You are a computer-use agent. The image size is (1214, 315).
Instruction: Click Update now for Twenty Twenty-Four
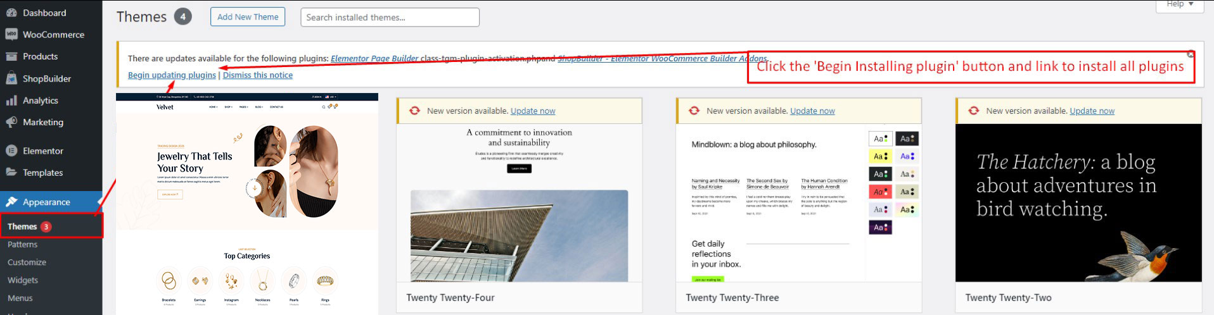point(533,111)
